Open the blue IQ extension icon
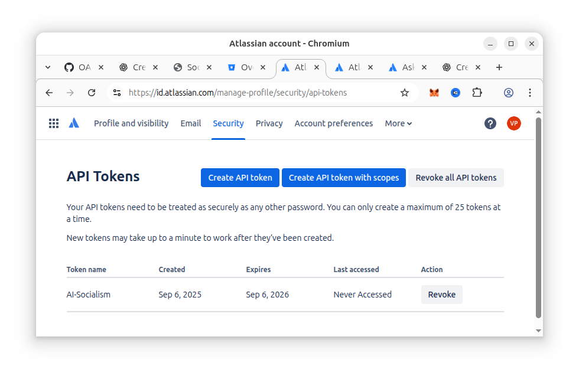 coord(456,93)
